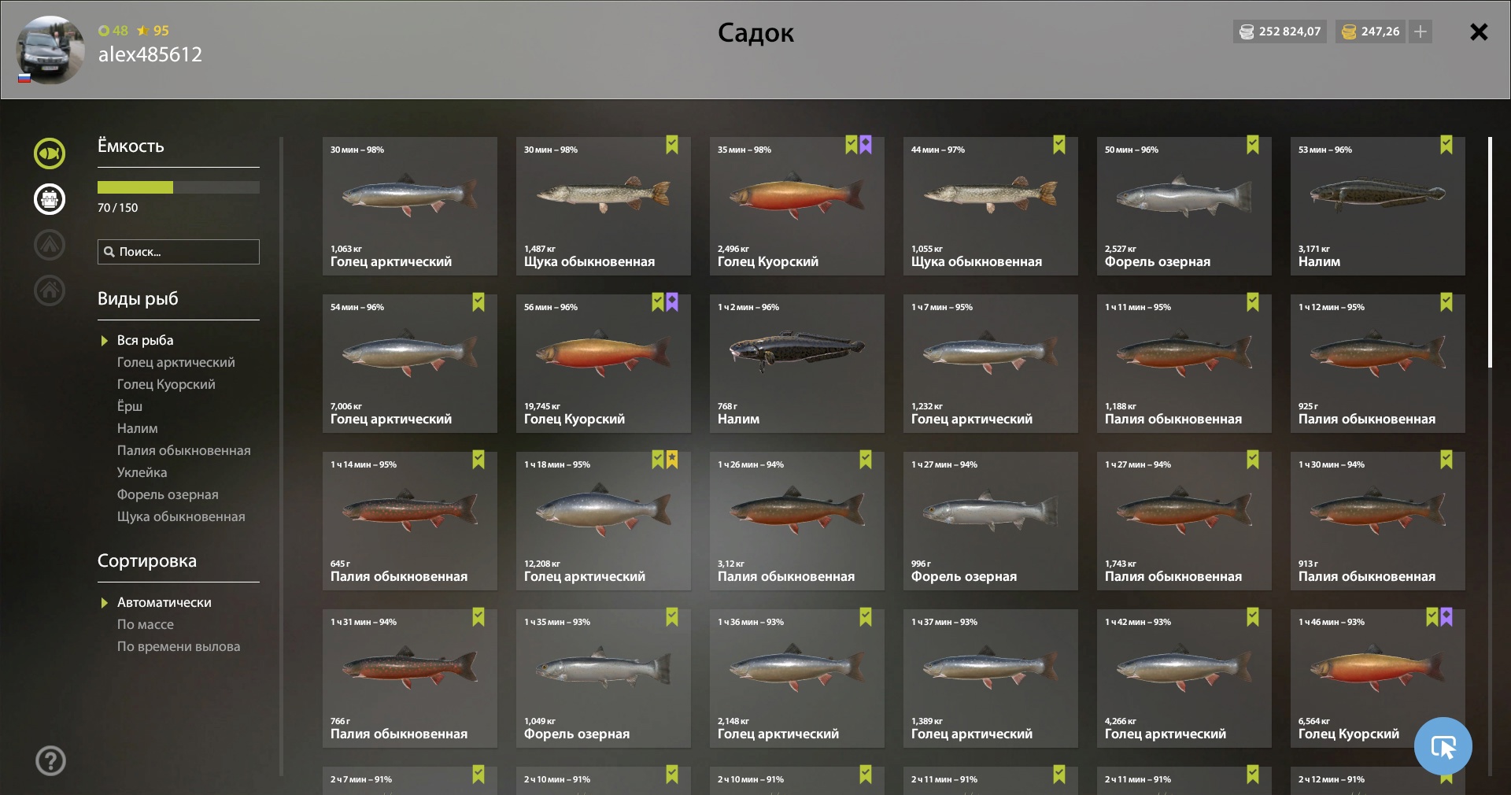Open the help question mark icon
This screenshot has height=795, width=1511.
51,760
